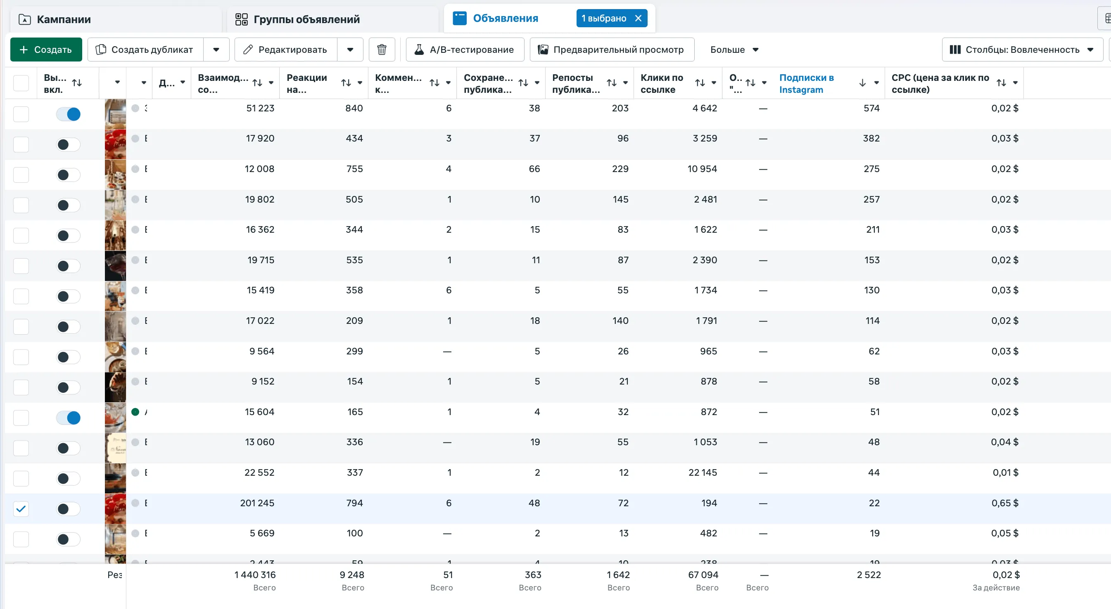Open the Д... column dropdown caret

tap(183, 82)
